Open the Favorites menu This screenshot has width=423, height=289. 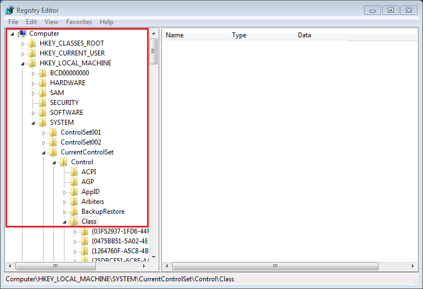(x=79, y=22)
